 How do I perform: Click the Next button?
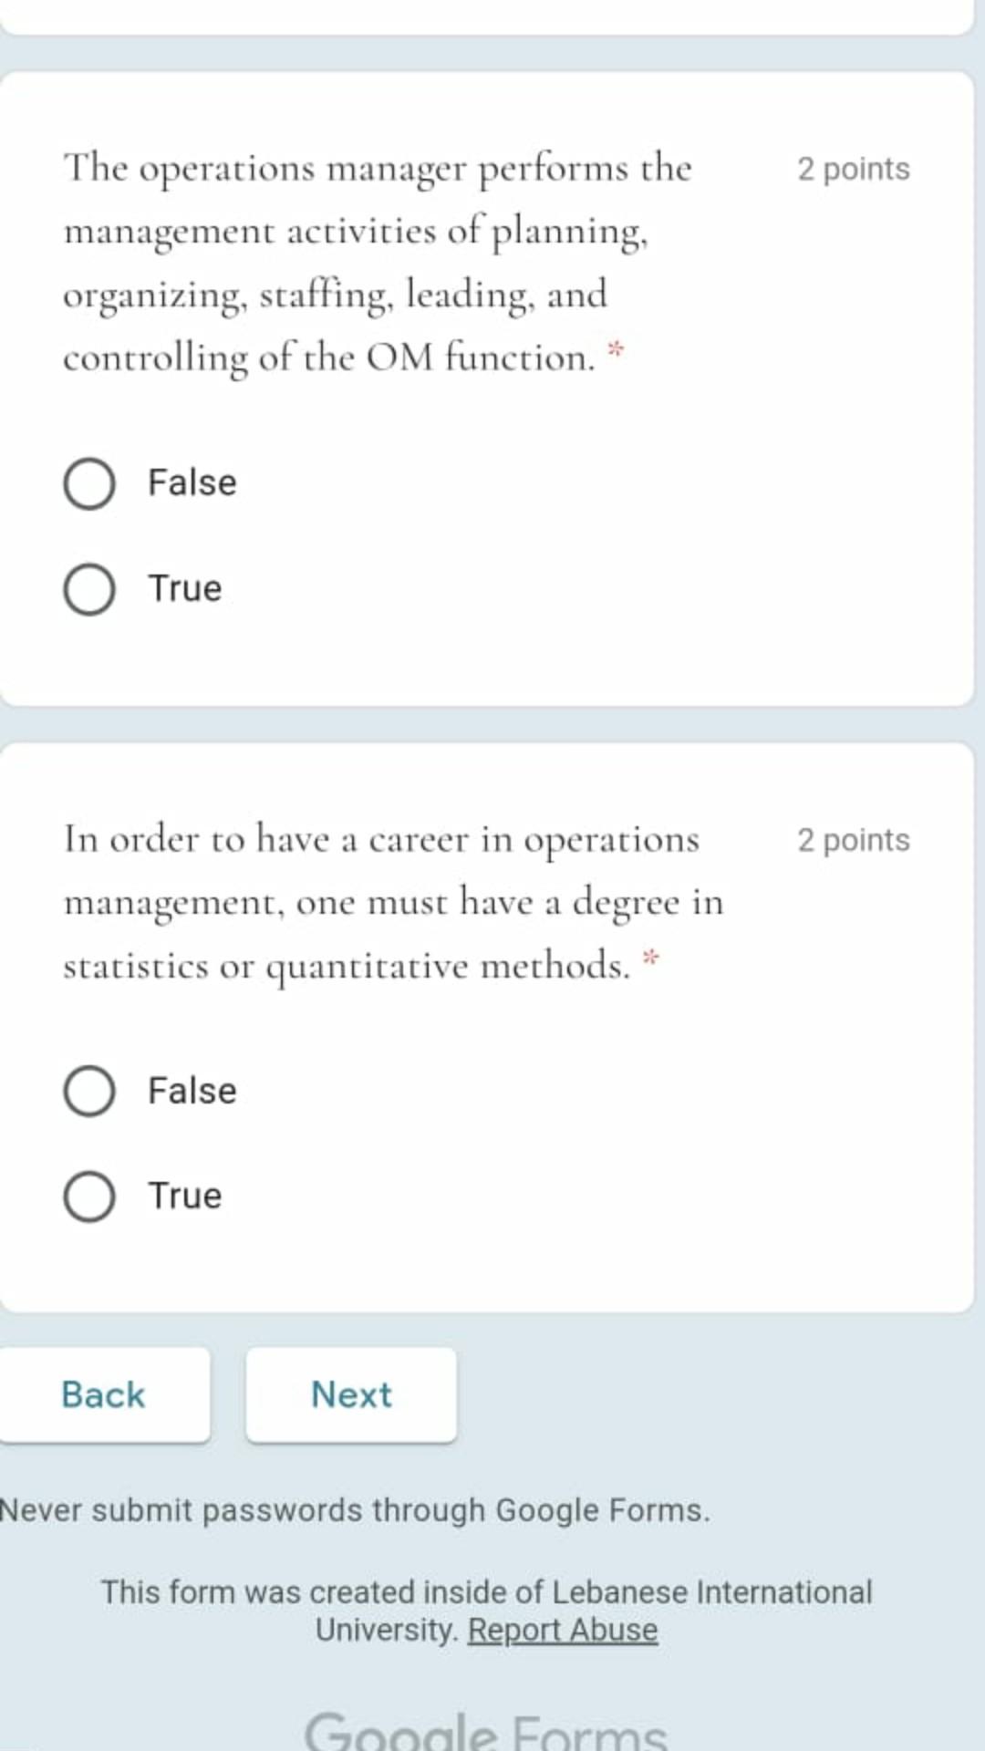[x=351, y=1395]
